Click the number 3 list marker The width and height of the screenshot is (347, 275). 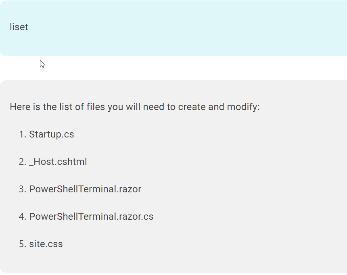23,189
